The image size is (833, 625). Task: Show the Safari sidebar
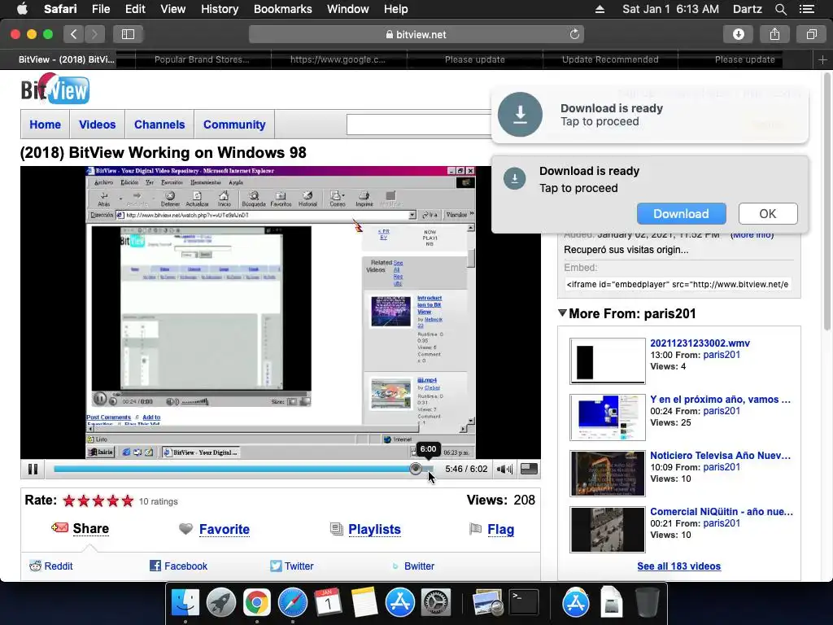pyautogui.click(x=128, y=34)
